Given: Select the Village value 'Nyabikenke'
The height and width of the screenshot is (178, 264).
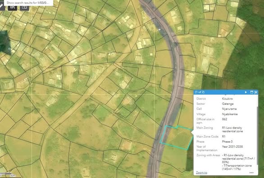Looking at the screenshot, I should (x=230, y=114).
